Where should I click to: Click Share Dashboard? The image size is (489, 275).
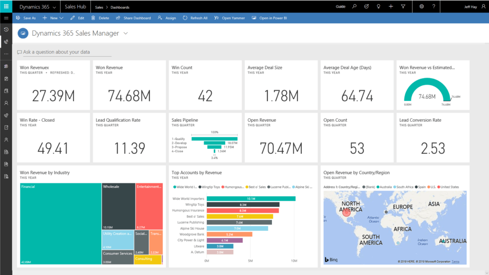click(133, 18)
